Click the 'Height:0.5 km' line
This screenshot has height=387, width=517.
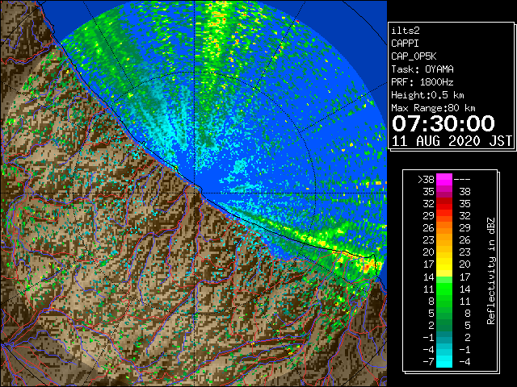point(427,95)
